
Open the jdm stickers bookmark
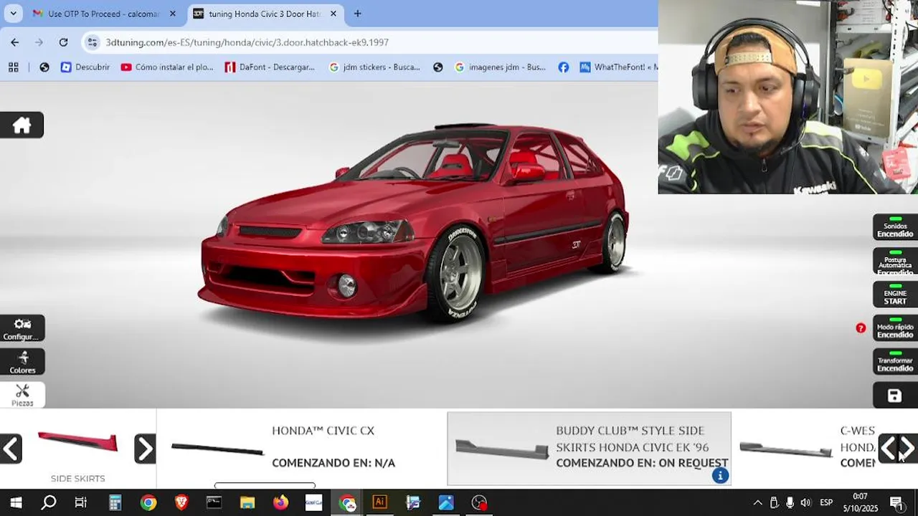click(374, 67)
